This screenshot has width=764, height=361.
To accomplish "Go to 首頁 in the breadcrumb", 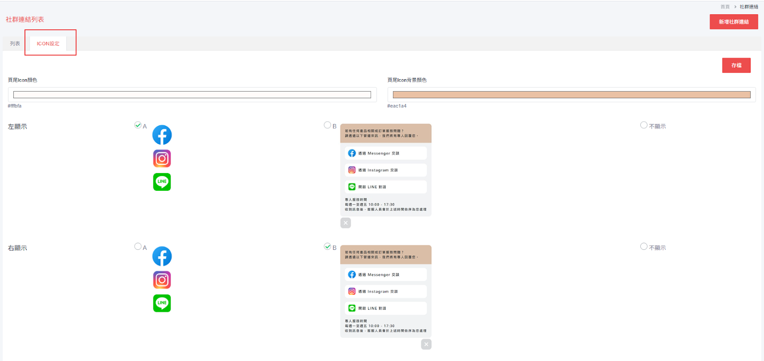I will click(x=725, y=7).
